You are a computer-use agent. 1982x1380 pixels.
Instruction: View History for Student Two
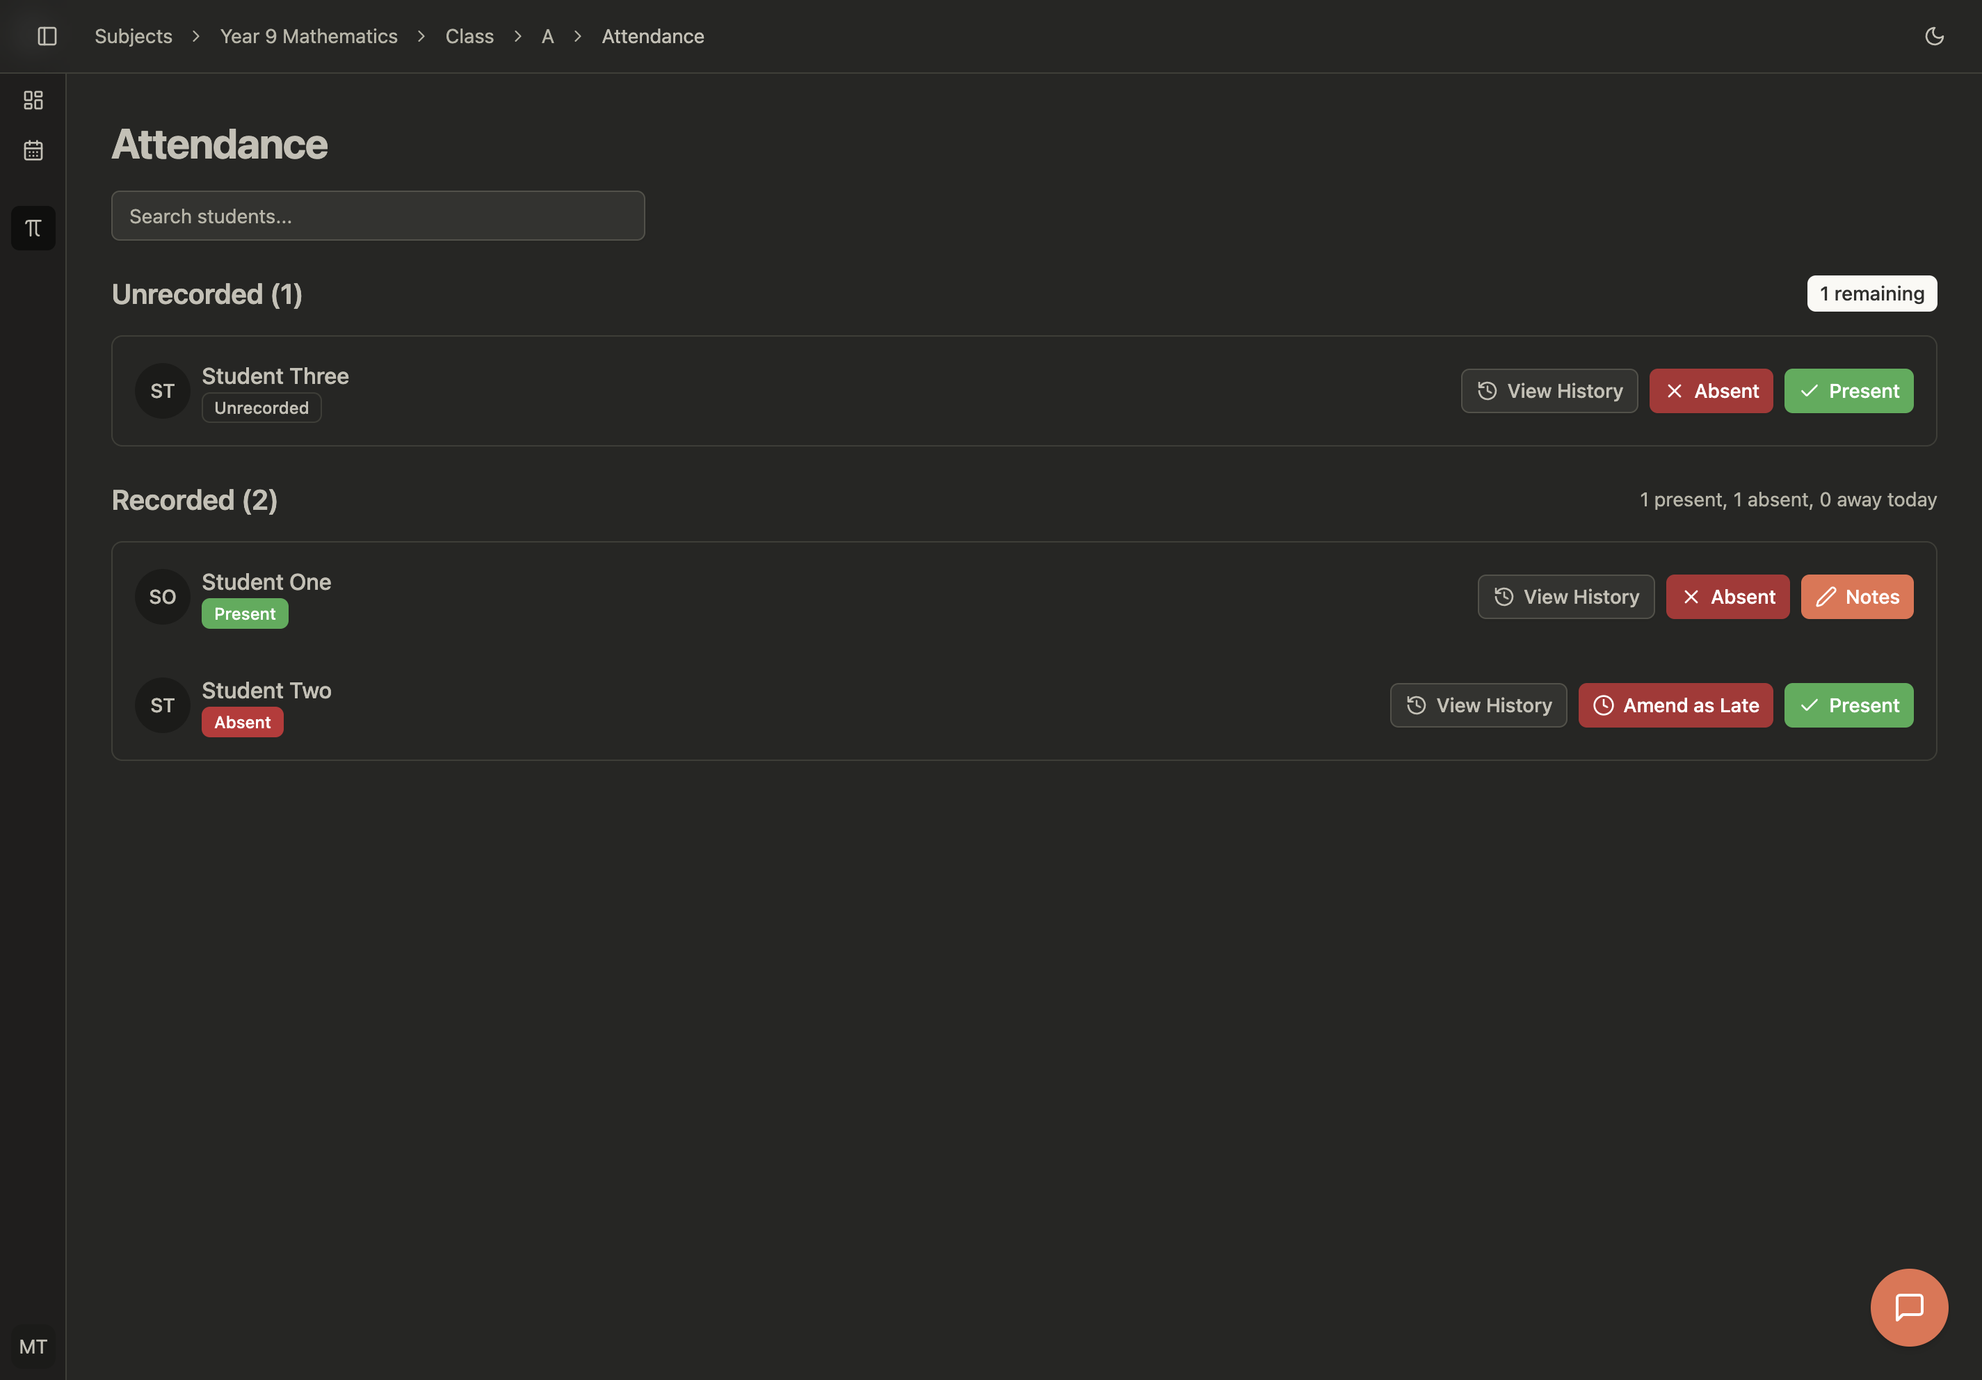(x=1478, y=705)
